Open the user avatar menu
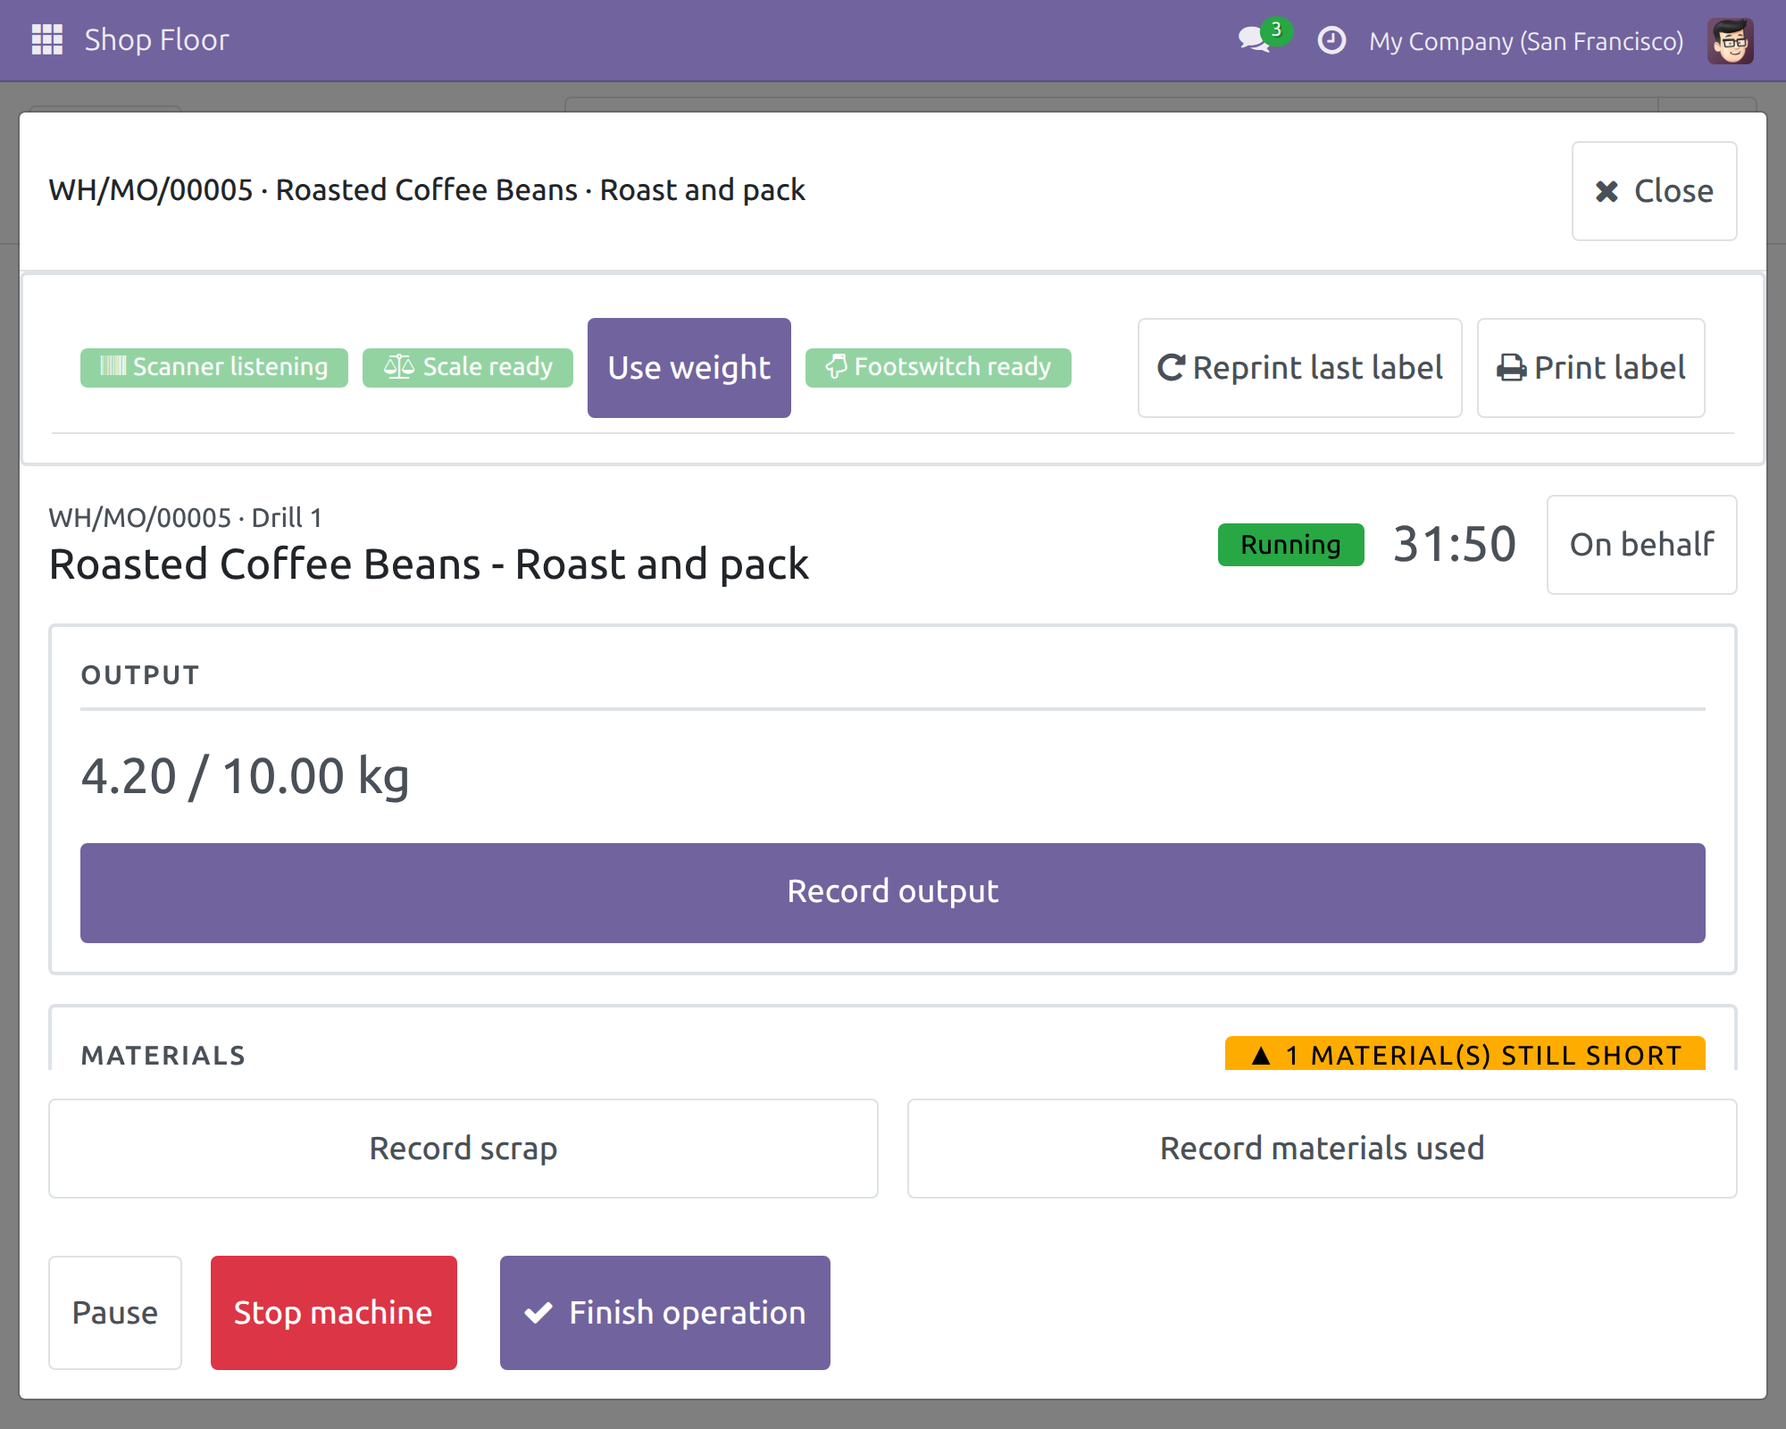1786x1429 pixels. coord(1731,41)
